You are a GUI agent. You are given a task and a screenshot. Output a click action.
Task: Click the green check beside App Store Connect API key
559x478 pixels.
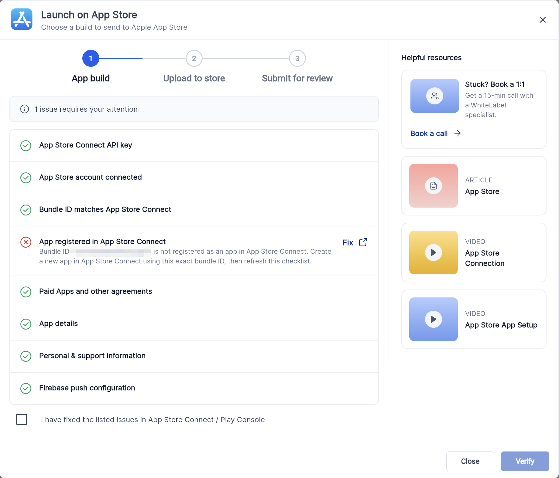pyautogui.click(x=26, y=146)
